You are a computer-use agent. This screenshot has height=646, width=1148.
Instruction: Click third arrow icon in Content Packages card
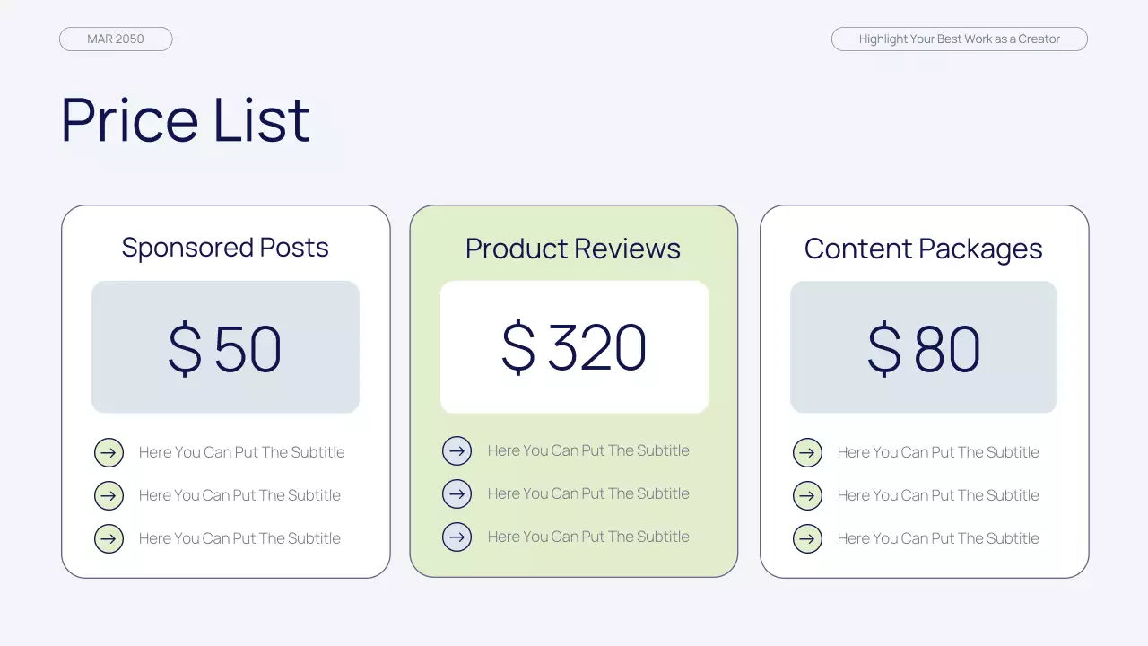coord(807,538)
